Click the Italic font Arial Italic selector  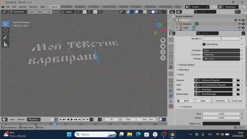click(213, 90)
